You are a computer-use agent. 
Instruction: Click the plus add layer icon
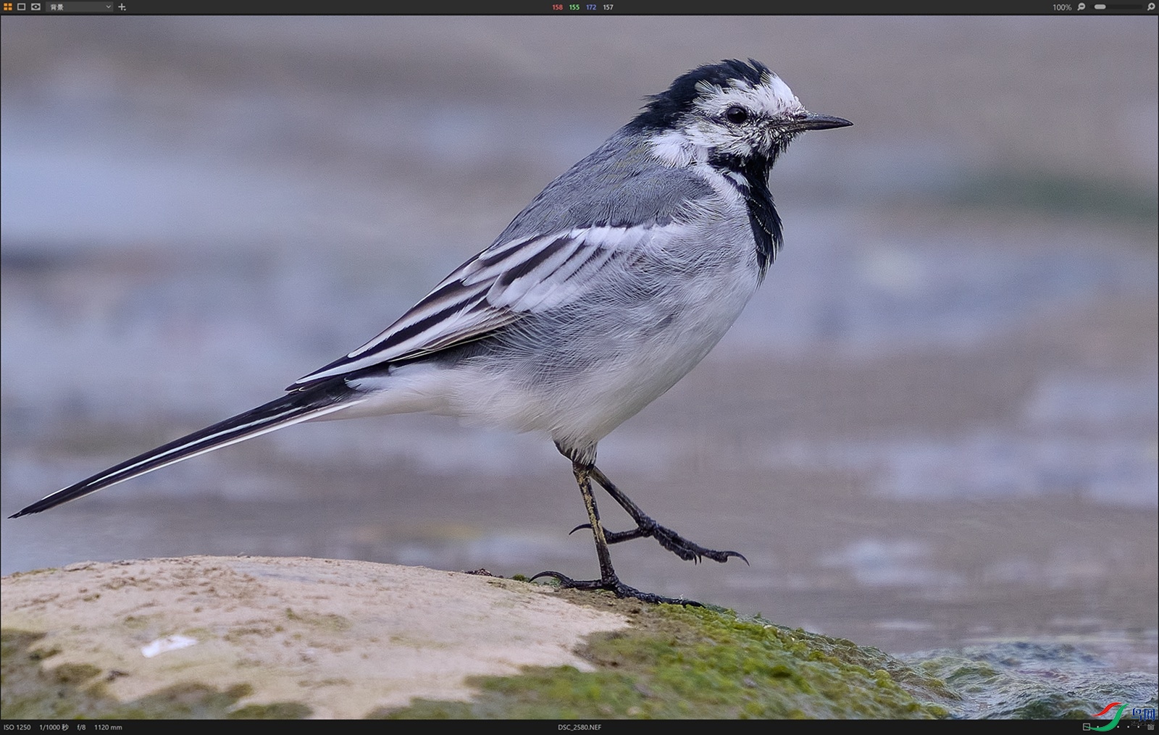[122, 7]
